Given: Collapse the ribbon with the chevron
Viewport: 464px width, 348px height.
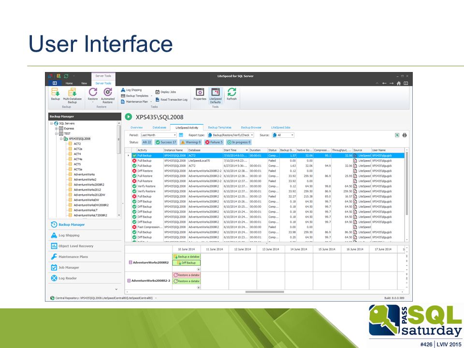Looking at the screenshot, I should (377, 84).
